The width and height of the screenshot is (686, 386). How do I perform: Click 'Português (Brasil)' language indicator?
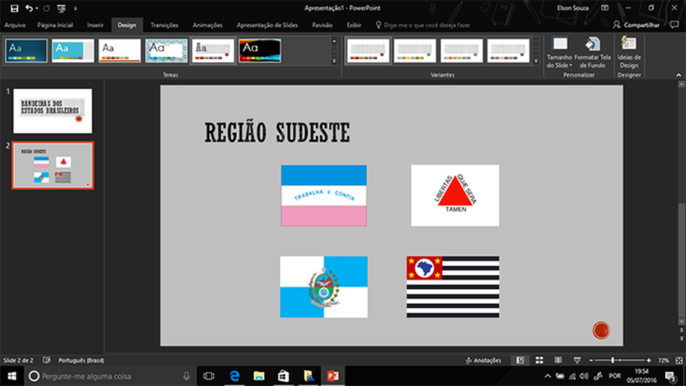tap(82, 361)
